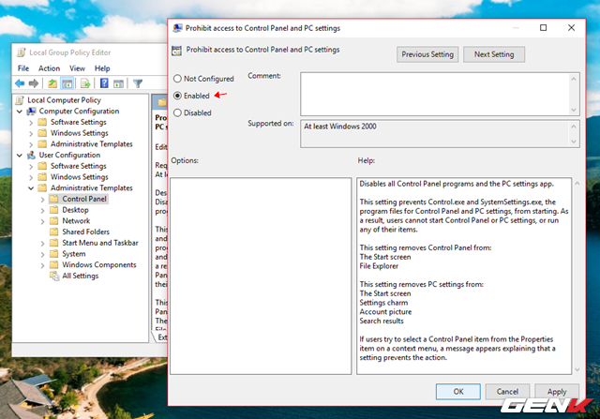The image size is (600, 419).
Task: Open the File menu
Action: [x=23, y=68]
